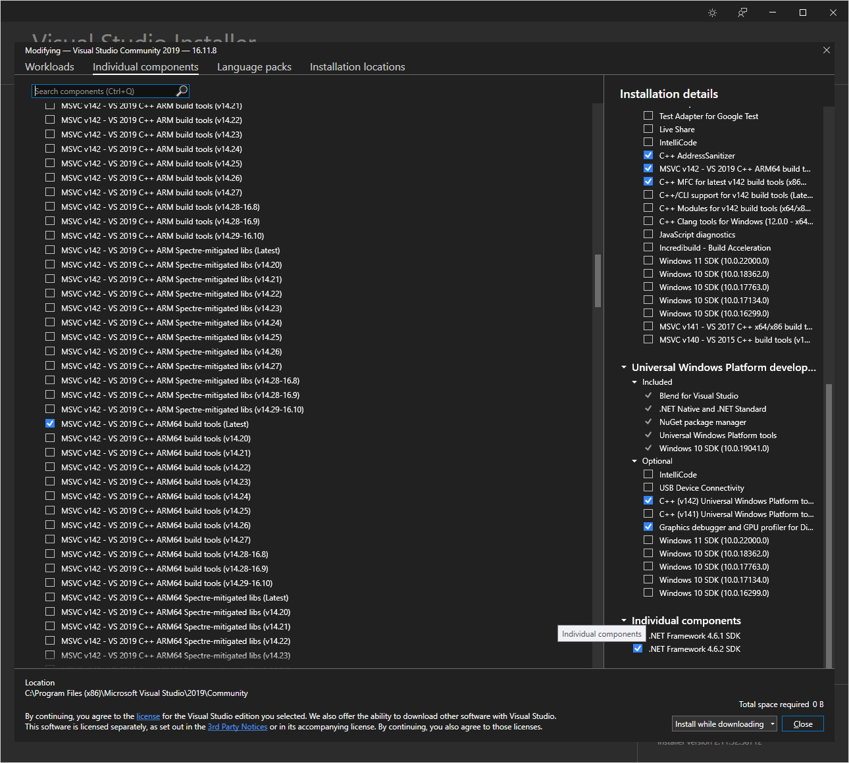Open the Install while downloading dropdown arrow
Screen dimensions: 849x763
[x=773, y=724]
